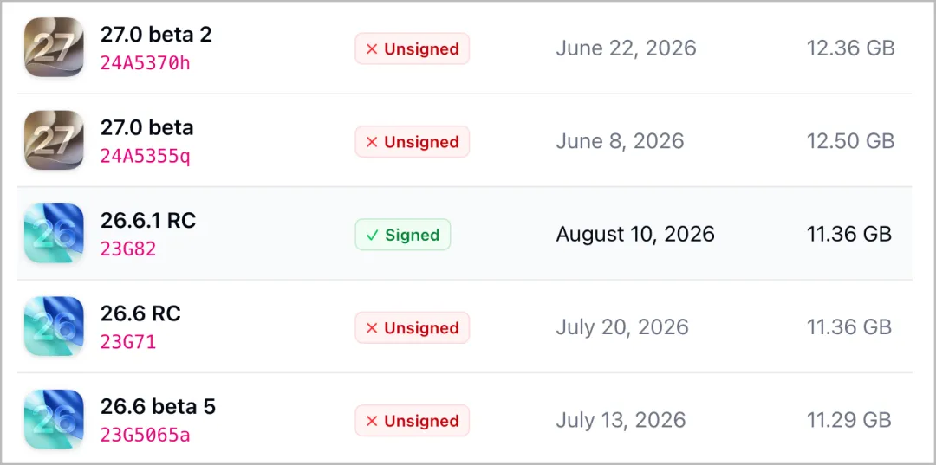Select build number 23G82
The height and width of the screenshot is (465, 936).
pyautogui.click(x=127, y=249)
